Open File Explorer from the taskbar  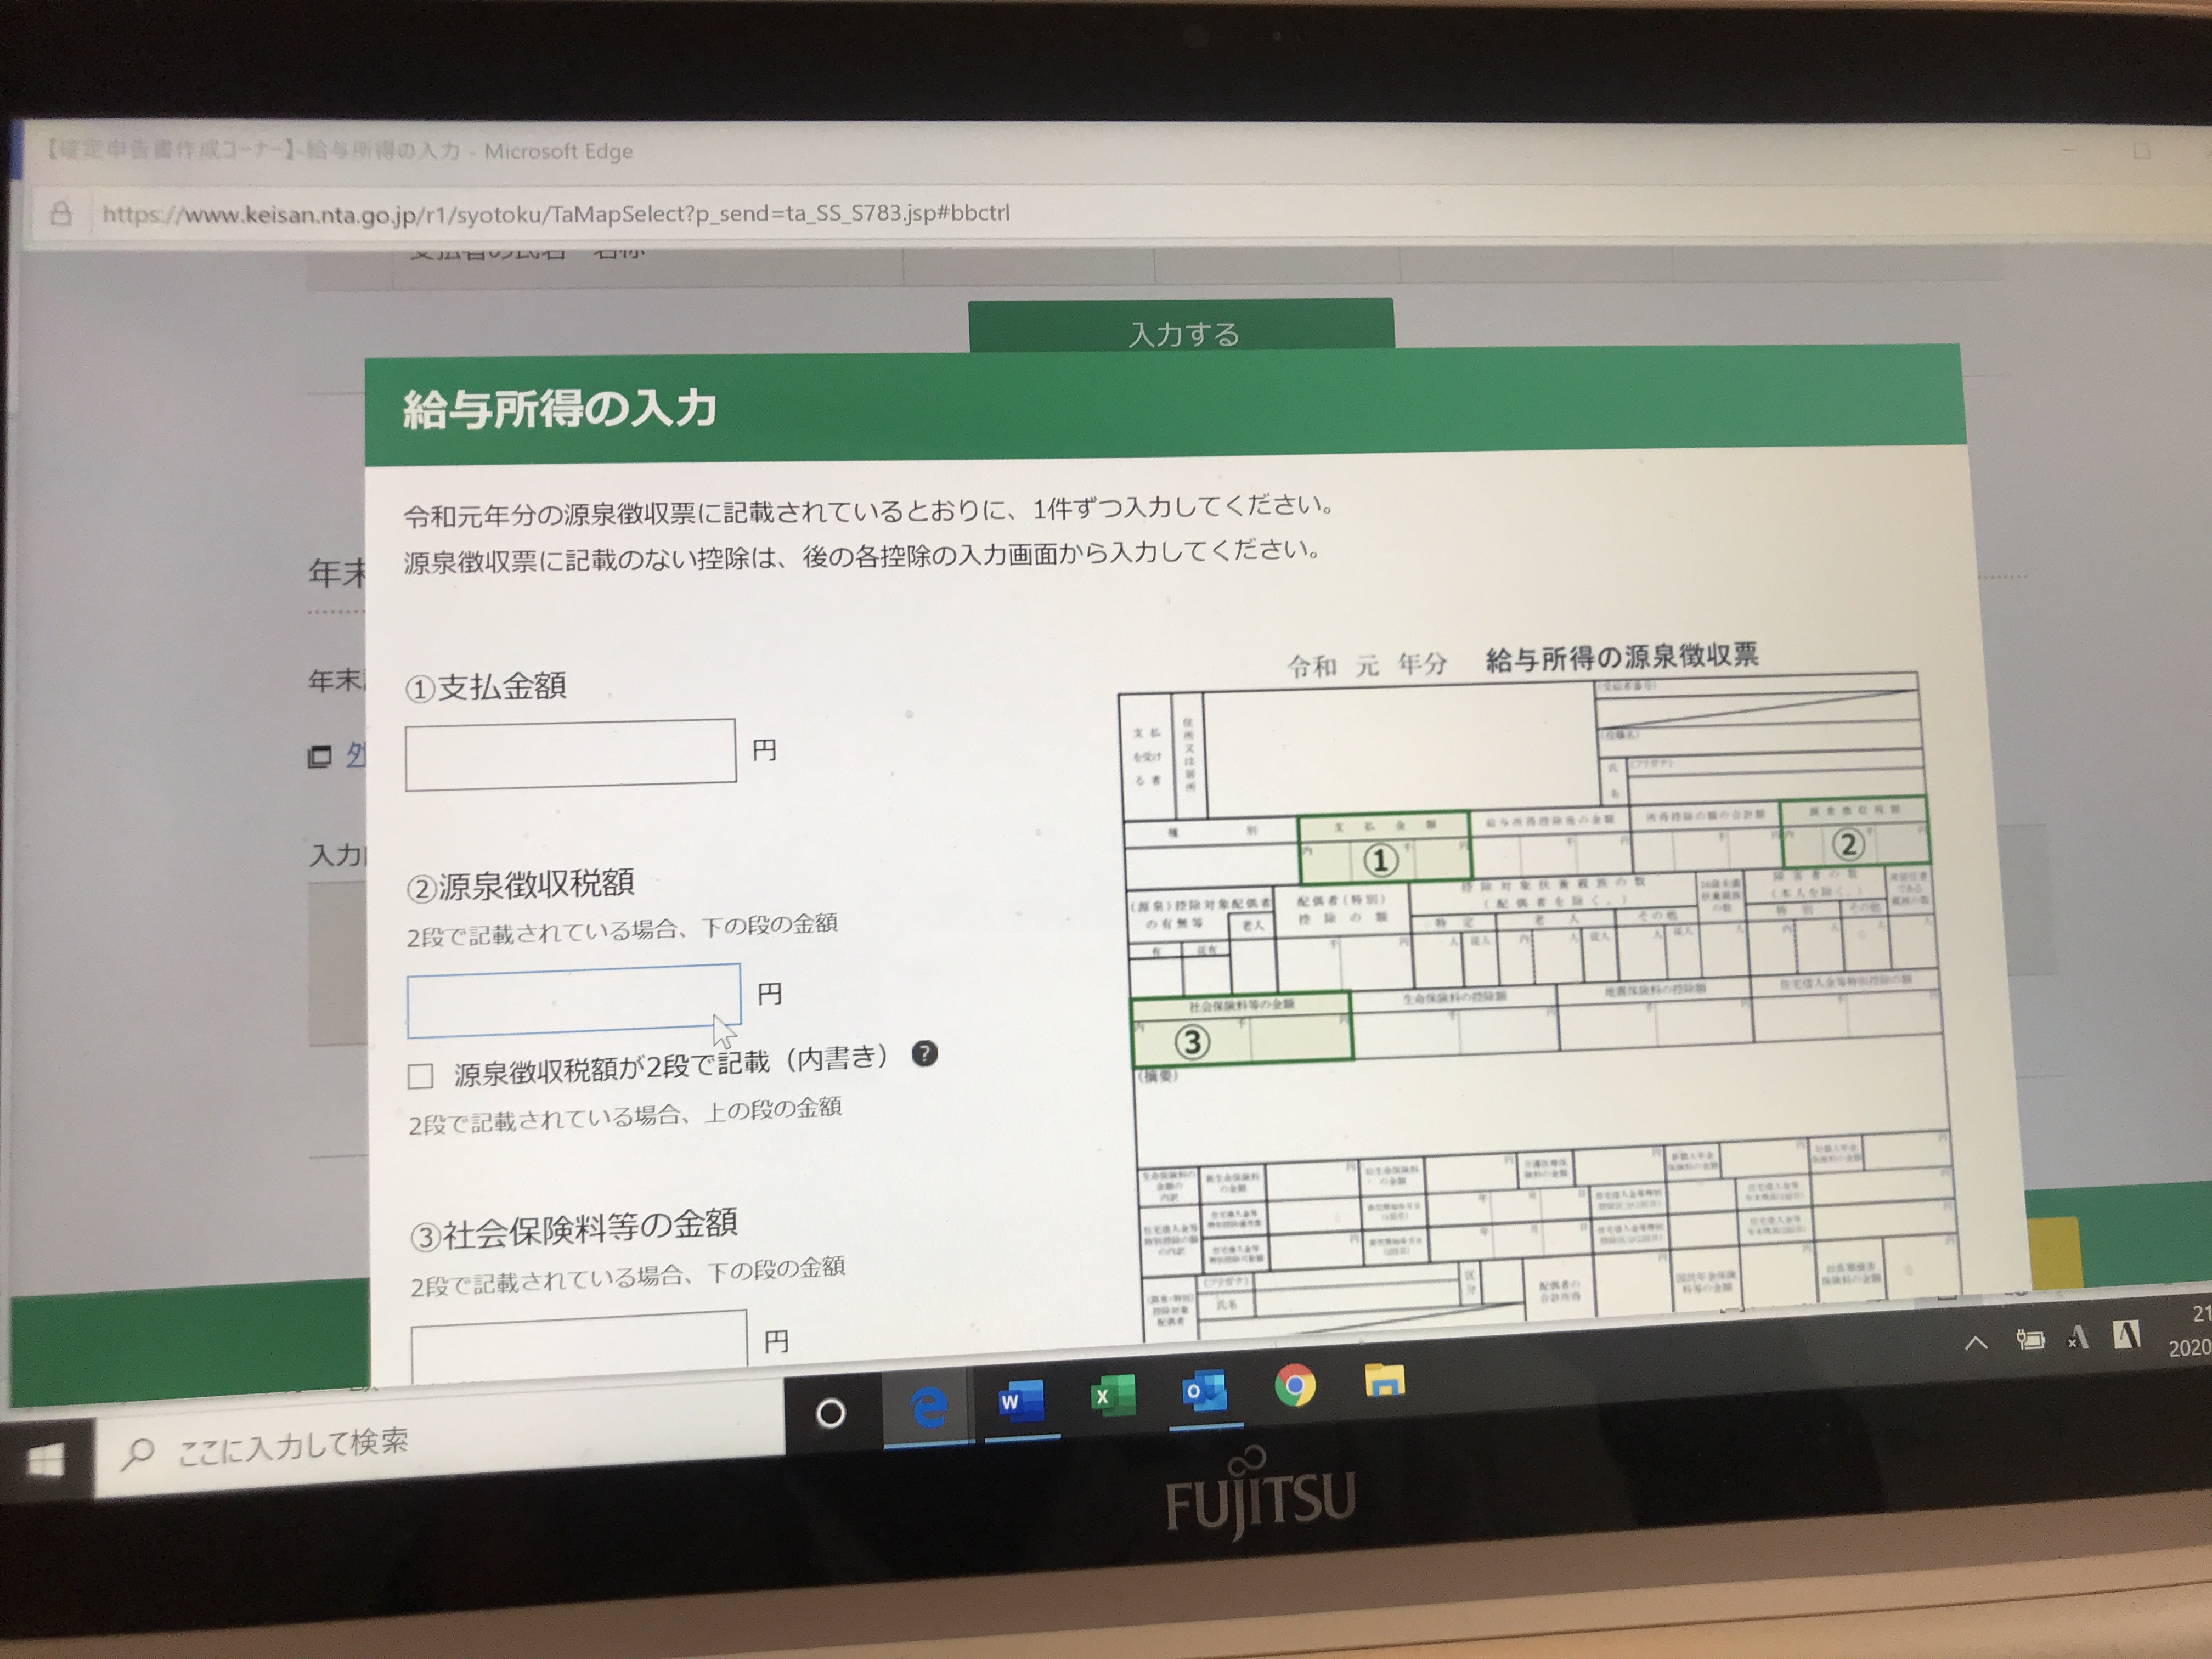(x=1385, y=1381)
